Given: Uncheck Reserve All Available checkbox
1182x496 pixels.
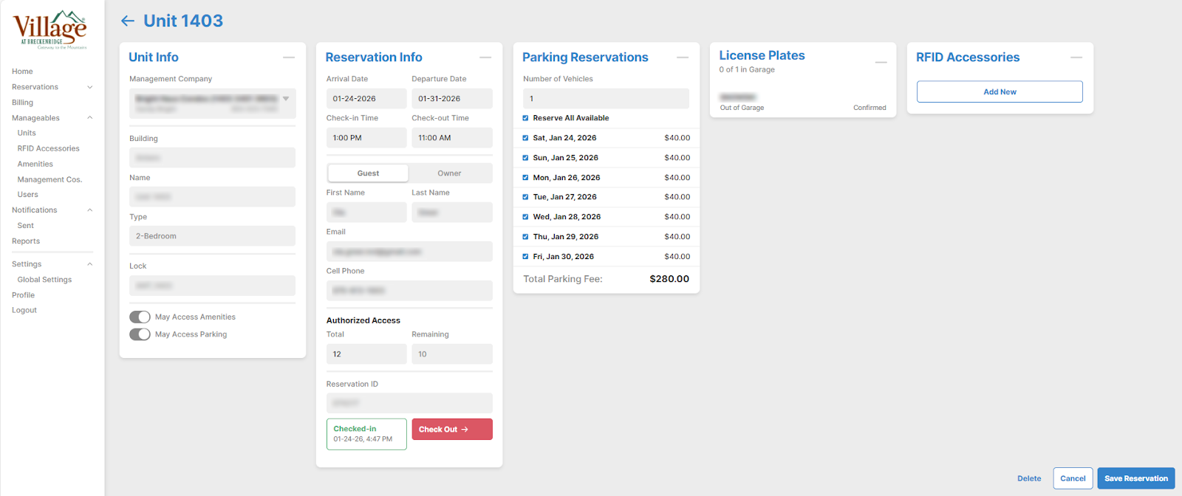Looking at the screenshot, I should [525, 118].
